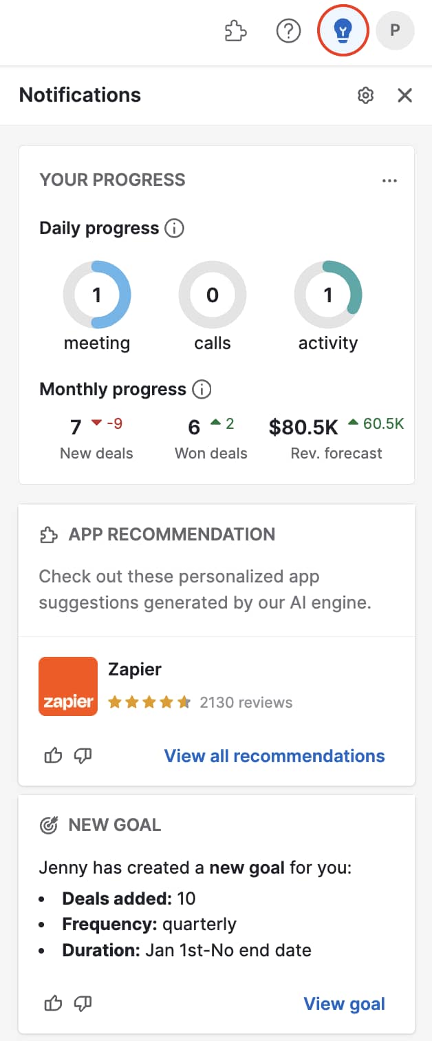This screenshot has height=1041, width=432.
Task: Open View goal for the quarterly goal
Action: tap(344, 1004)
